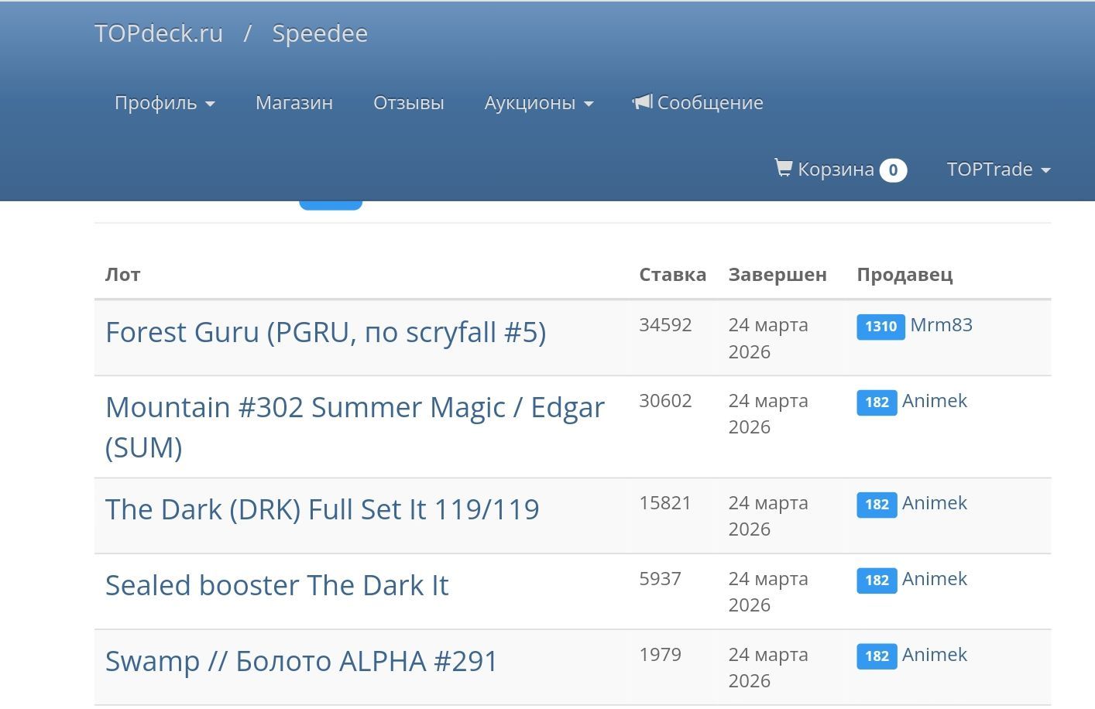Click the 1310 rating badge for Mrm83

(880, 327)
